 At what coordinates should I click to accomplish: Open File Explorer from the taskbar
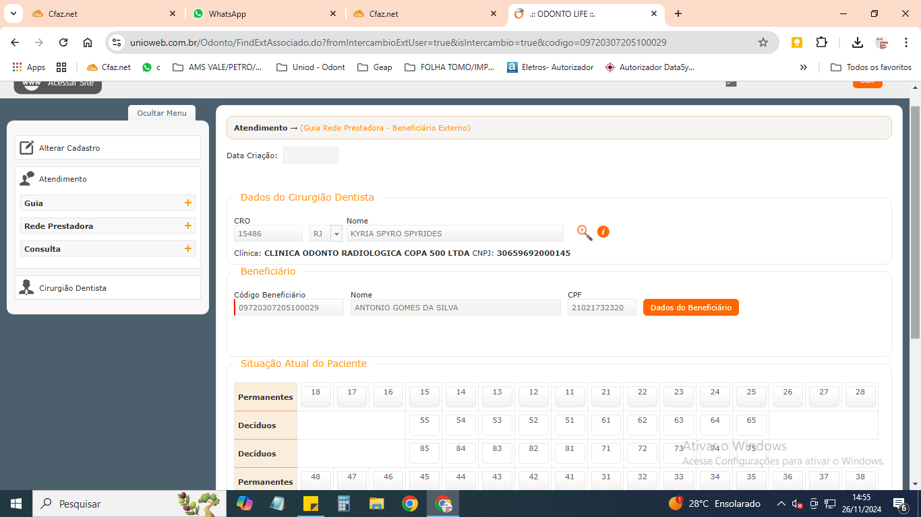[377, 504]
